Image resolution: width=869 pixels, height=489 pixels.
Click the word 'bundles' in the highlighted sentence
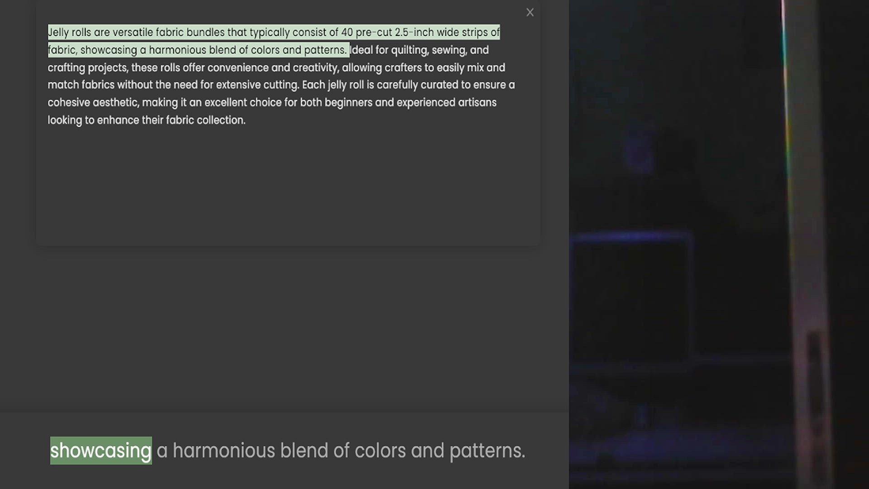(x=205, y=33)
